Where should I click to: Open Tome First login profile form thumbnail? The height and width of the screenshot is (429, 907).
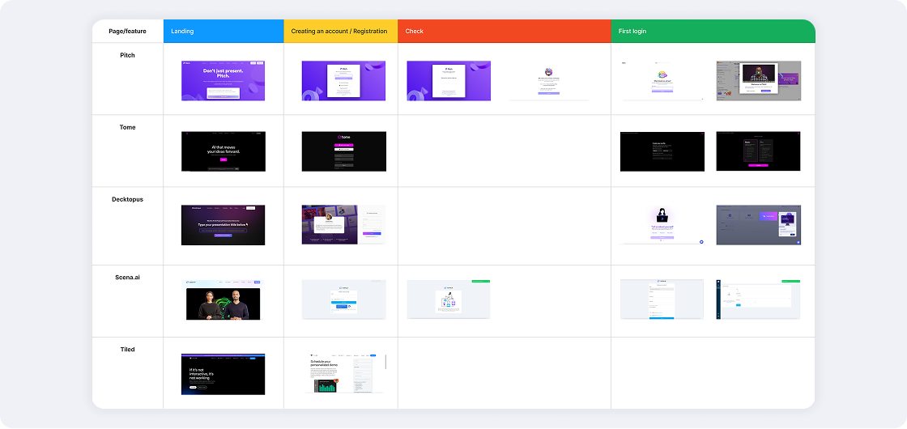(662, 151)
